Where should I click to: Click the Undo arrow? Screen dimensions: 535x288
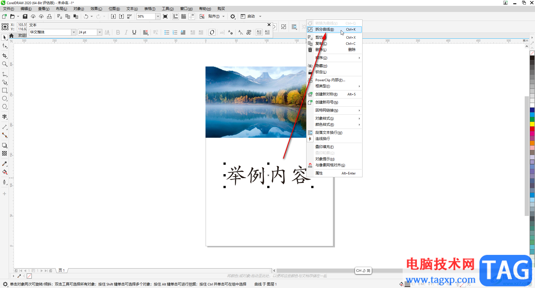(x=86, y=16)
